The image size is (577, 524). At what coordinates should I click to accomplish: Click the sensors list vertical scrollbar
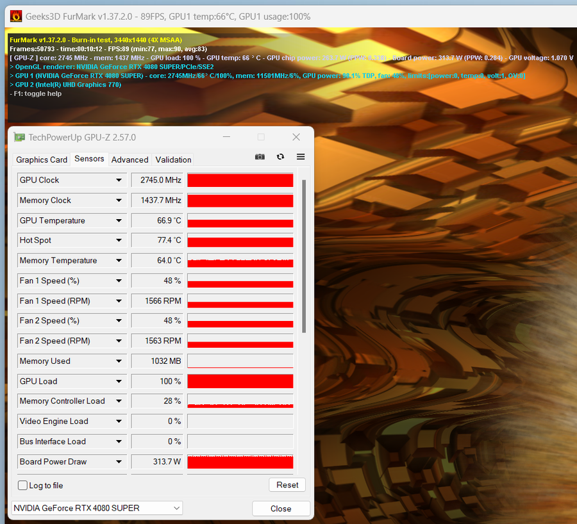(304, 256)
